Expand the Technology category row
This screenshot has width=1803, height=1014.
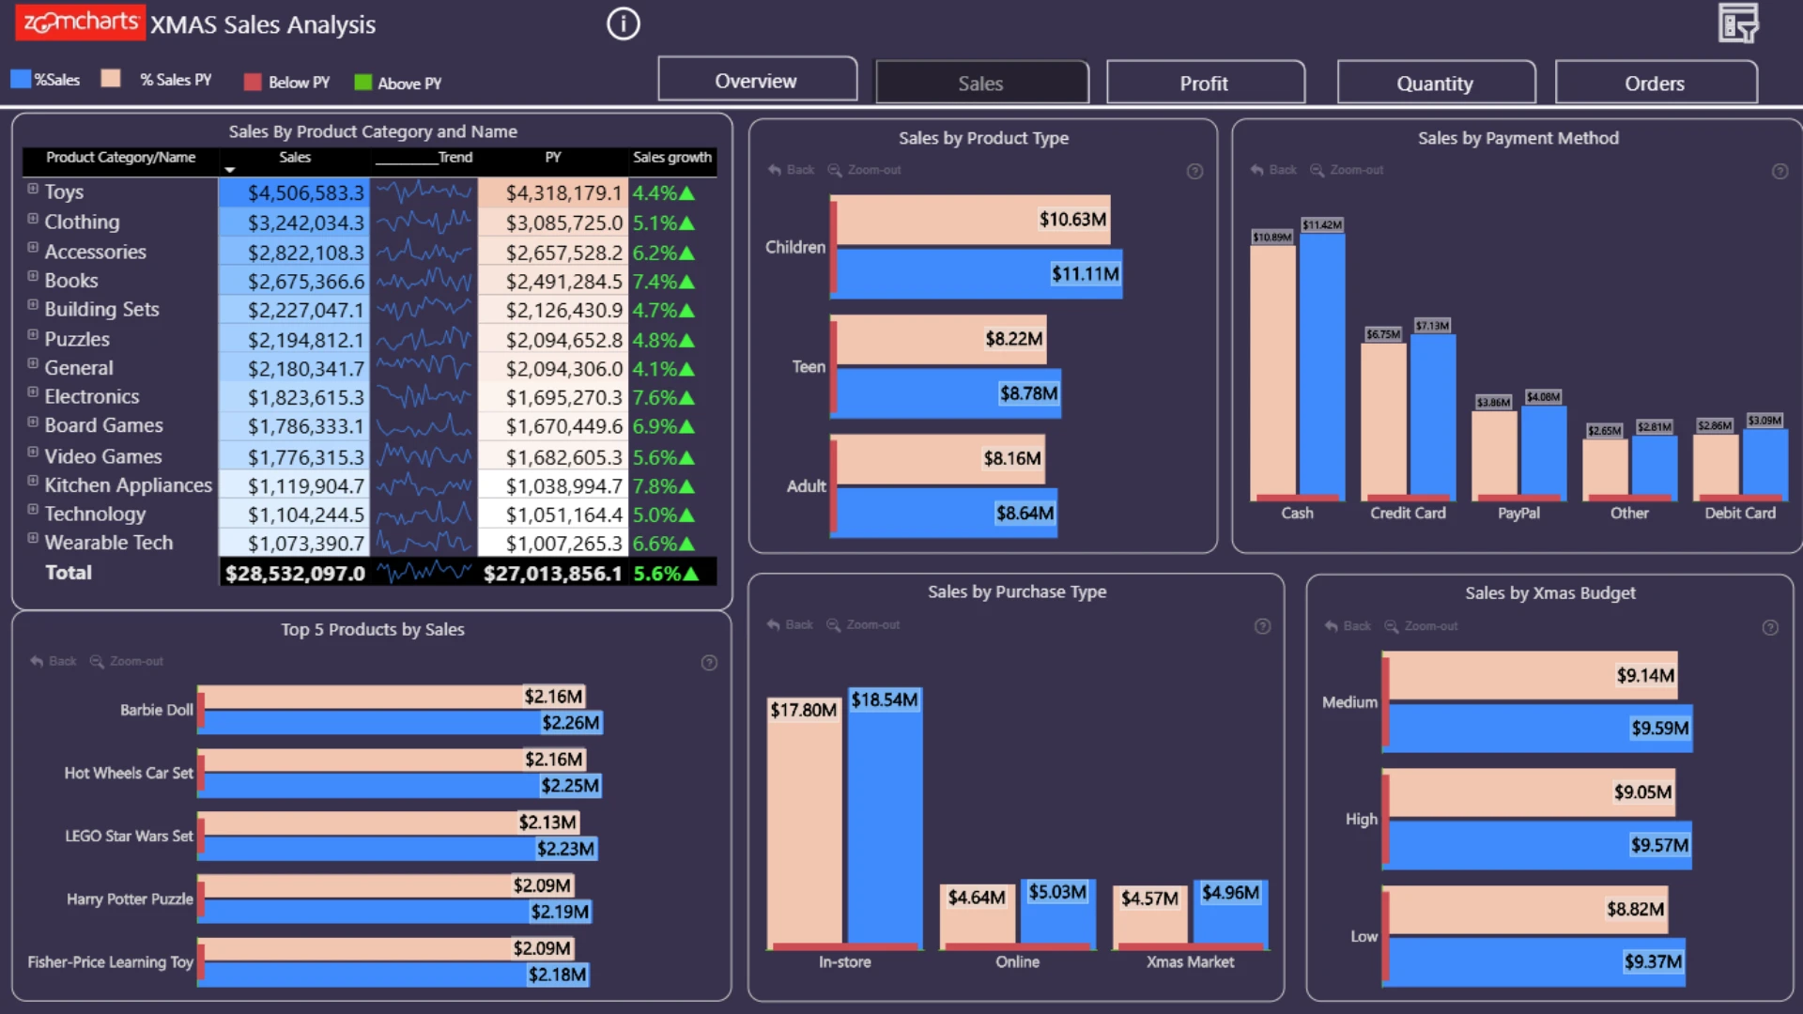pyautogui.click(x=33, y=510)
